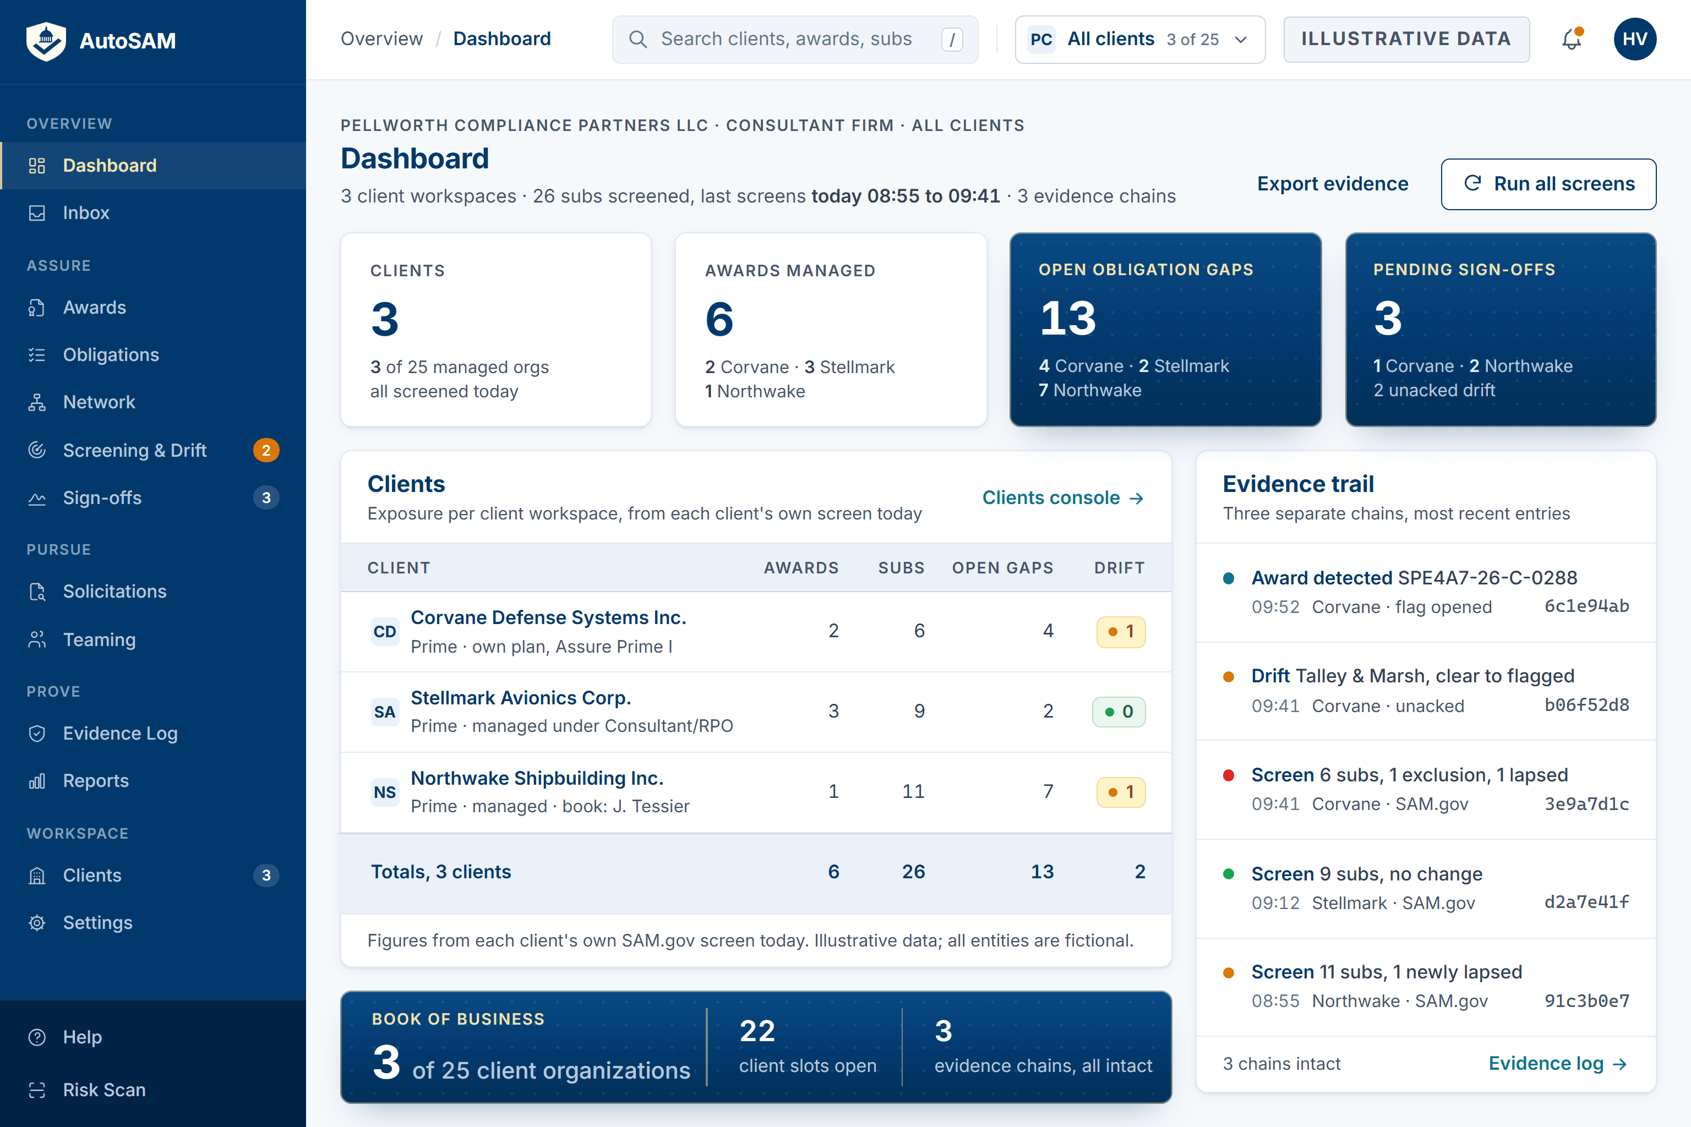
Task: Click the Dashboard grid icon in sidebar
Action: pos(37,165)
